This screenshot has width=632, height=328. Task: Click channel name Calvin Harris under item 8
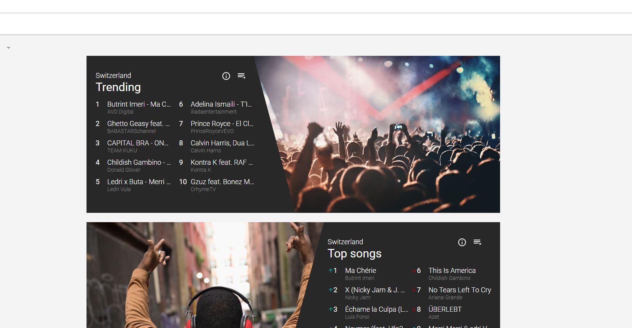(206, 150)
